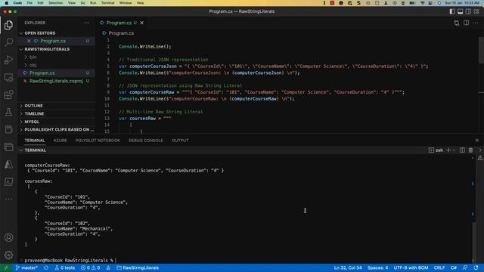Split the editor to the right
This screenshot has width=484, height=272.
point(467,23)
